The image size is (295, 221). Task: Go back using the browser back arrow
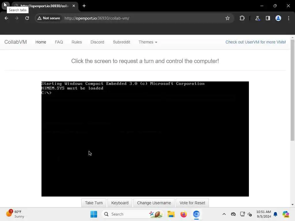point(6,18)
